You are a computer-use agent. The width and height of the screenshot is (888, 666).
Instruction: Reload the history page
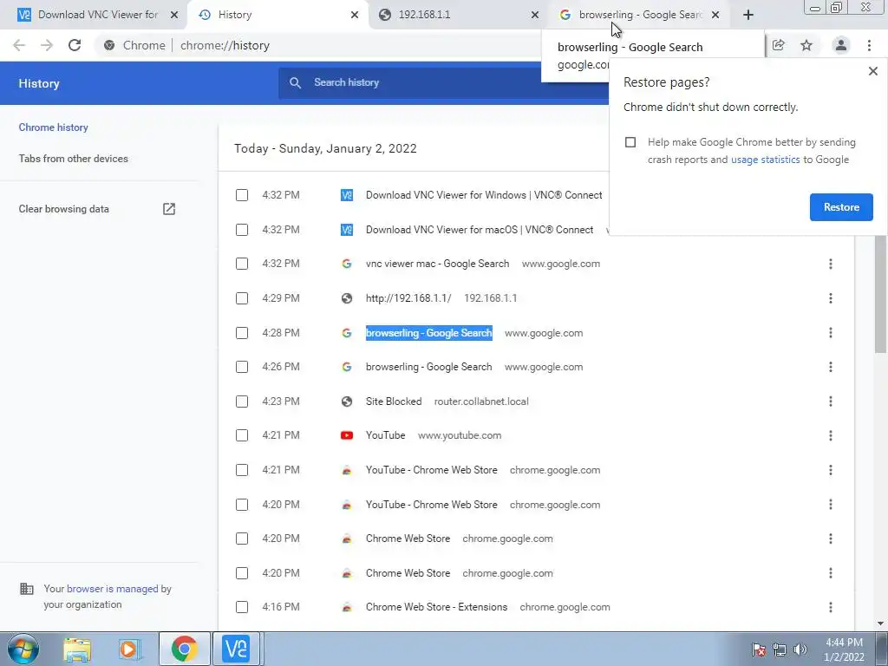[x=75, y=45]
